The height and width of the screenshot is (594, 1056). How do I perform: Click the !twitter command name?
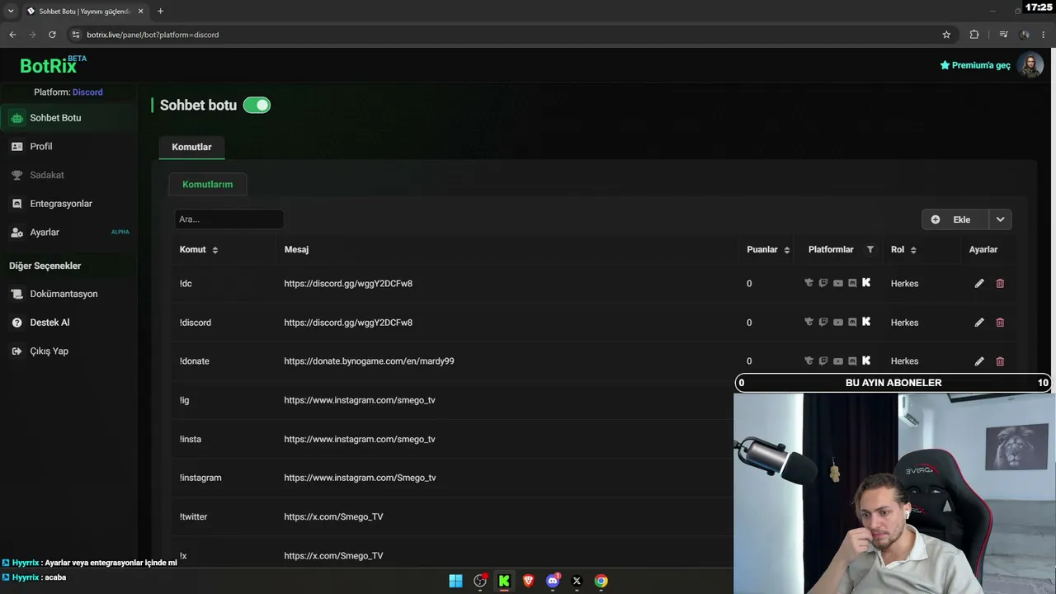193,517
